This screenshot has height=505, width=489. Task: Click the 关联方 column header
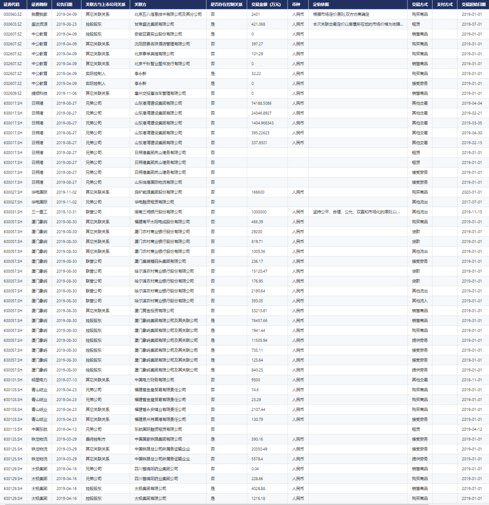pyautogui.click(x=140, y=5)
